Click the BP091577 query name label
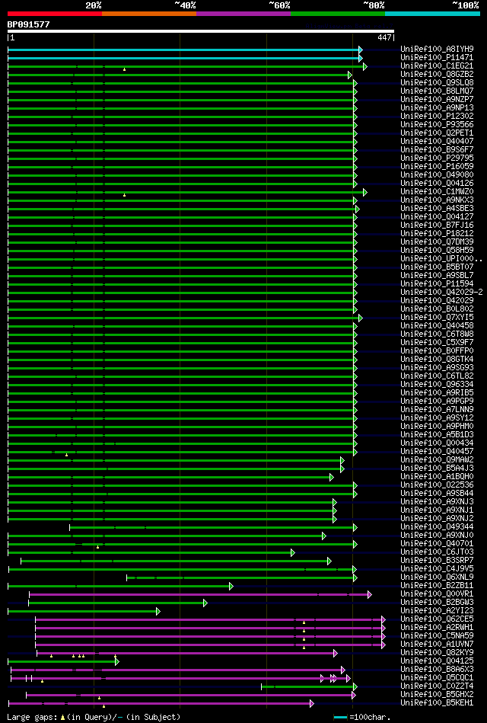Image resolution: width=487 pixels, height=723 pixels. [29, 24]
